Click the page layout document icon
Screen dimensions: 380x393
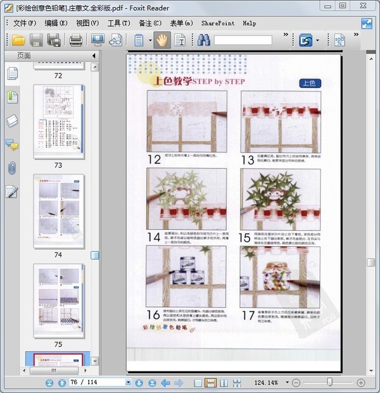tap(139, 40)
